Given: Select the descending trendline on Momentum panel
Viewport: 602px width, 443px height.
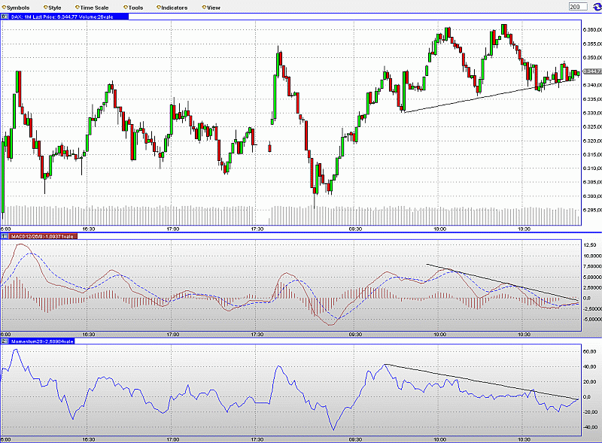Looking at the screenshot, I should pos(482,381).
